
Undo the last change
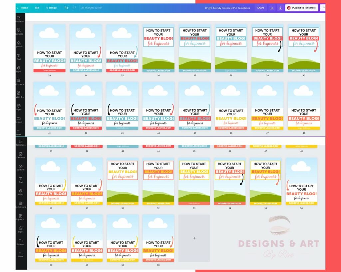[66, 8]
